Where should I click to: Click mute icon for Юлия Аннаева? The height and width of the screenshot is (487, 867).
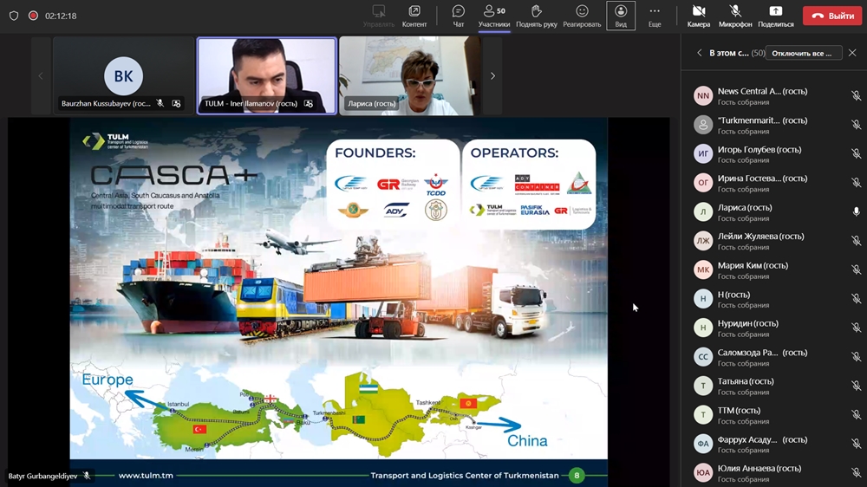pos(856,473)
